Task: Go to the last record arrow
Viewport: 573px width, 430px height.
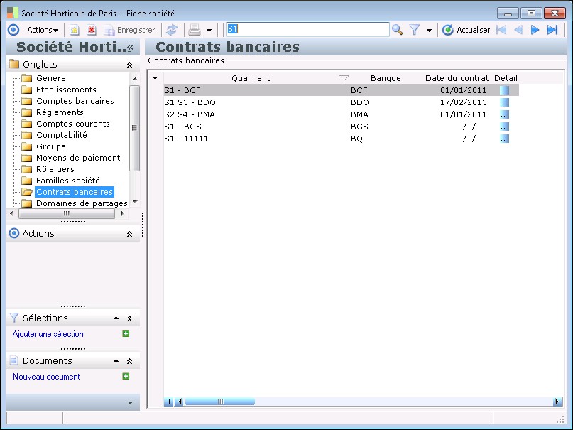Action: [x=552, y=30]
